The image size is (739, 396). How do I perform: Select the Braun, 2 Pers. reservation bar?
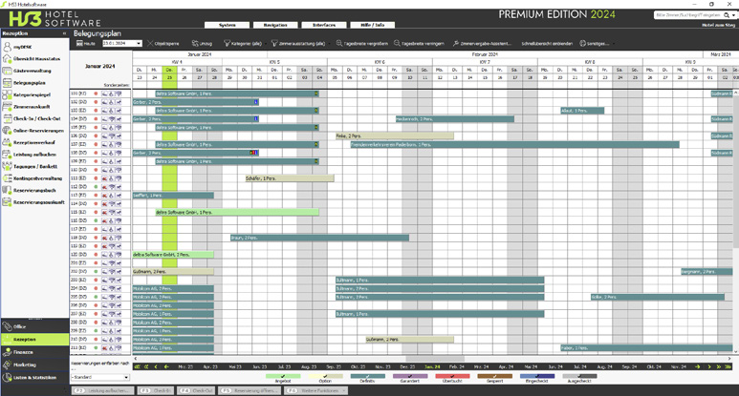click(319, 238)
